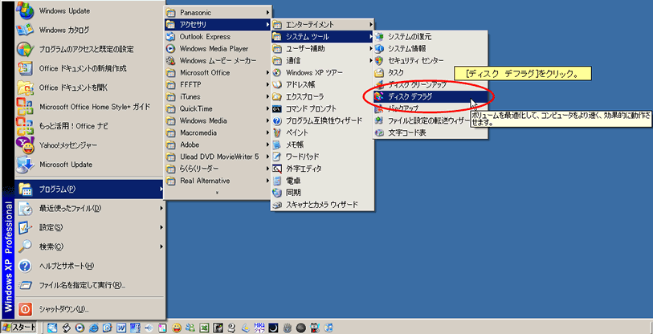Open Windows Update from the Start menu
Image resolution: width=653 pixels, height=334 pixels.
click(x=89, y=10)
